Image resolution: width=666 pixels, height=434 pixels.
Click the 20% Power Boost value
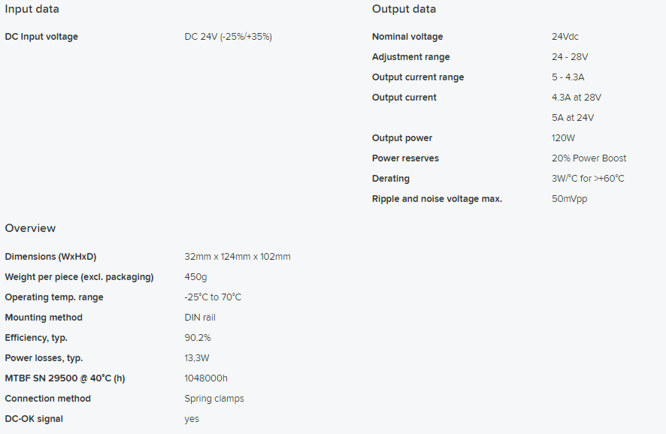589,158
